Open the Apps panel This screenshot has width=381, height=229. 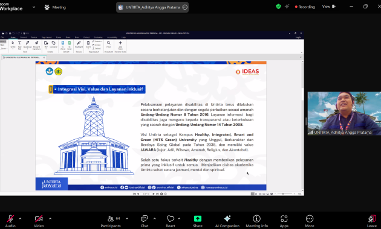(284, 221)
